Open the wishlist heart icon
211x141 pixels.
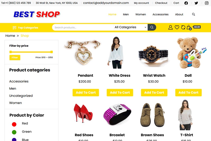177,27
